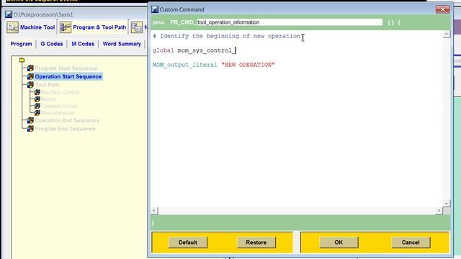Image resolution: width=461 pixels, height=259 pixels.
Task: Click the 'MOM_output_literal' command text
Action: click(x=185, y=65)
